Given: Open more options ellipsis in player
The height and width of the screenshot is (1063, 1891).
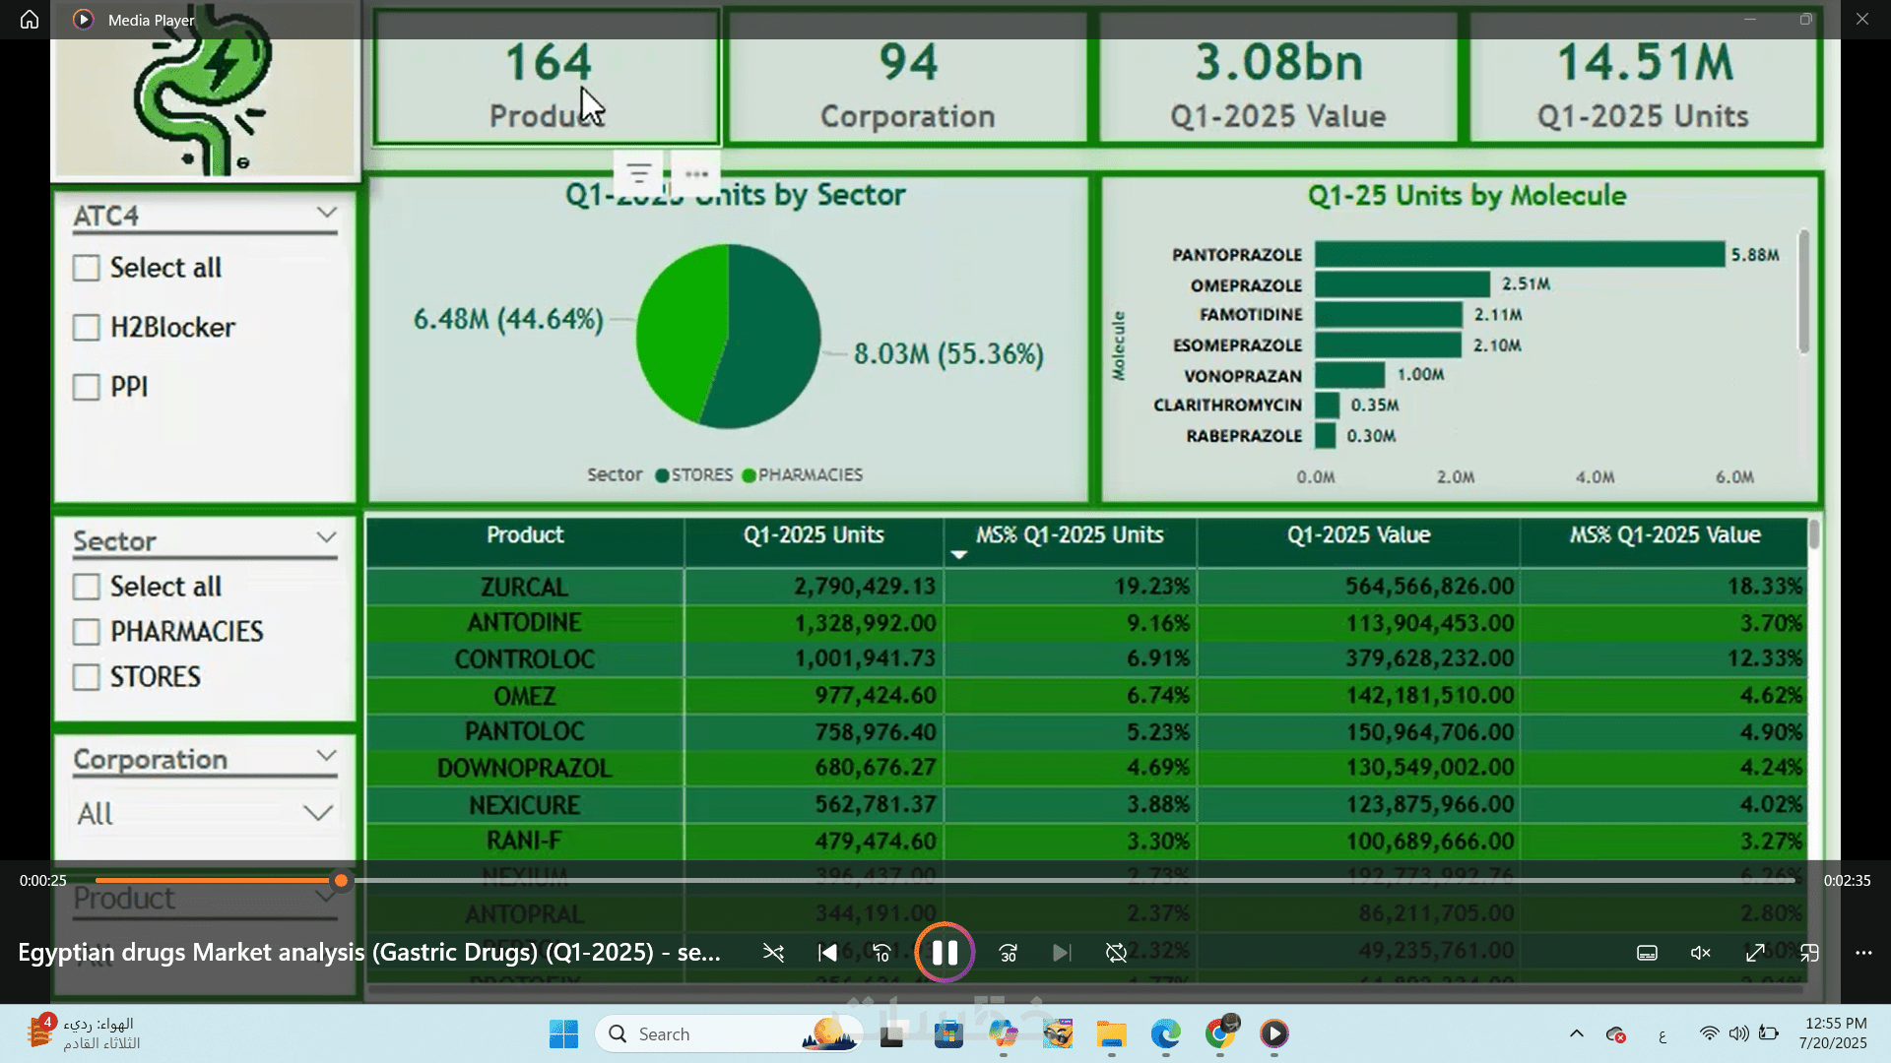Looking at the screenshot, I should click(1863, 953).
